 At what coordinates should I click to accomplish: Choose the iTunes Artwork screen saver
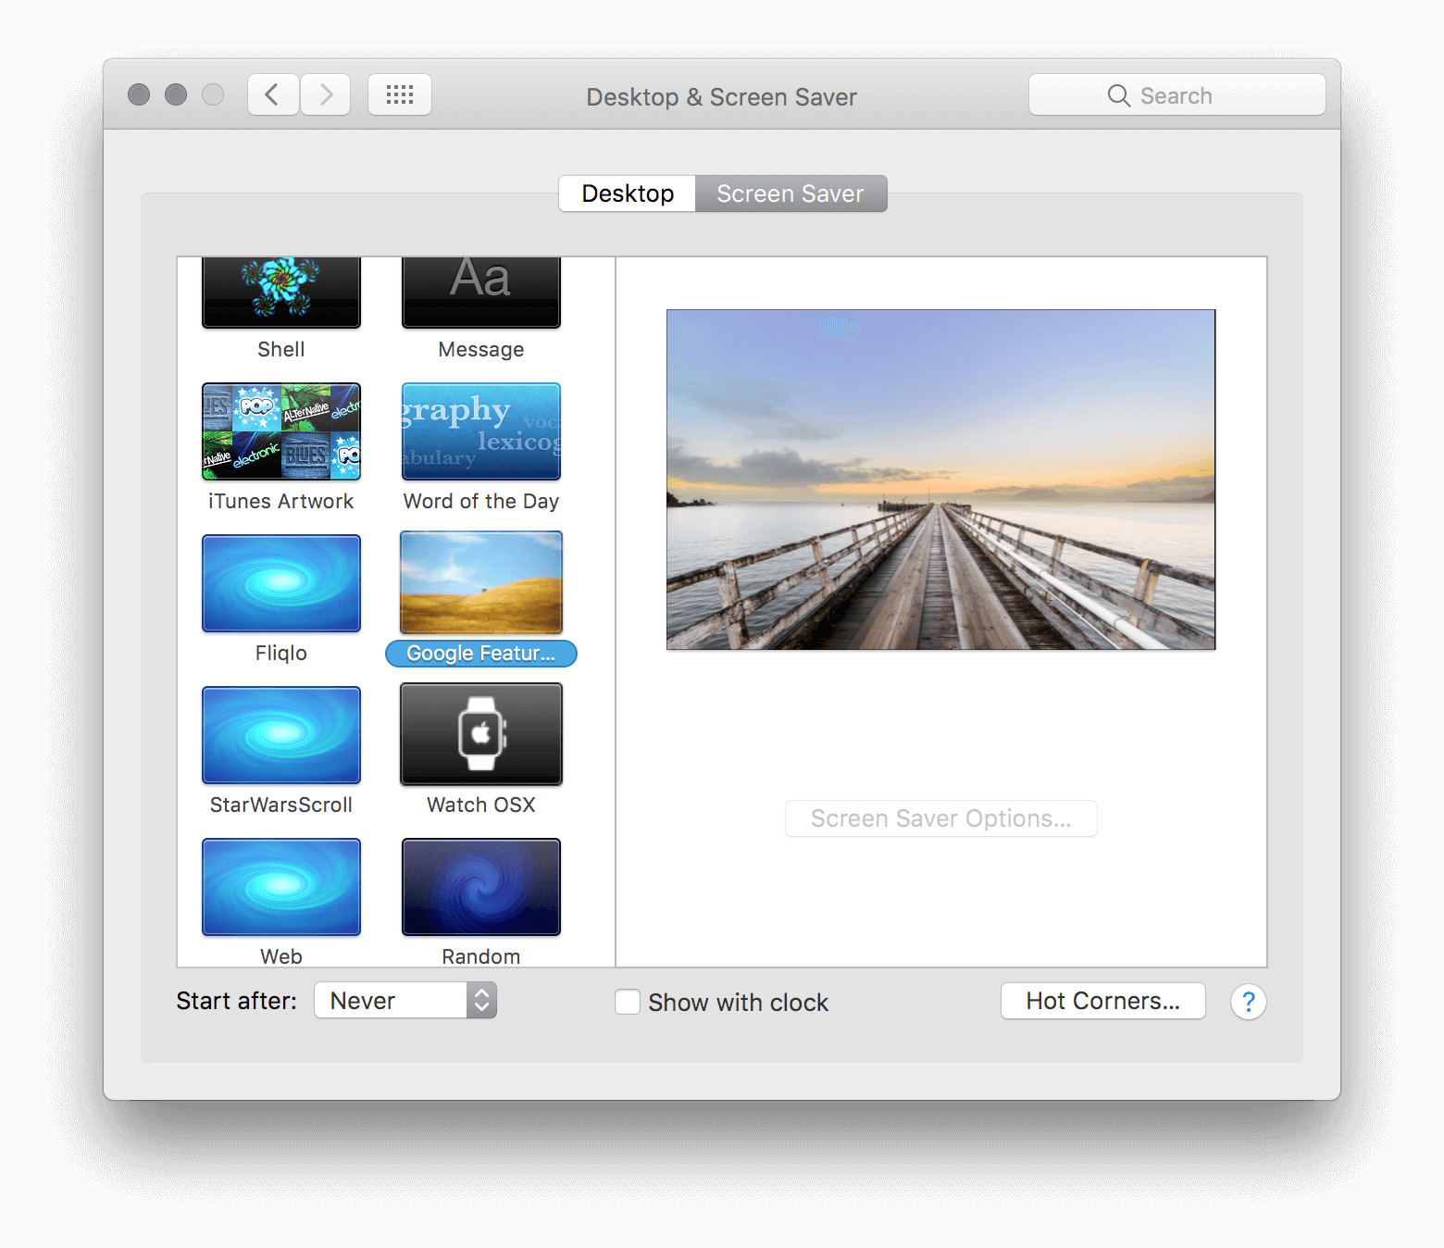point(280,431)
